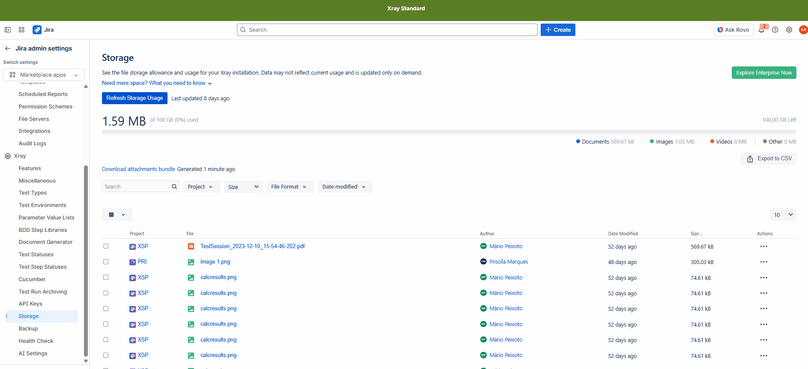Toggle the bulk select checkbox above table
Viewport: 808px width, 369px height.
click(111, 215)
